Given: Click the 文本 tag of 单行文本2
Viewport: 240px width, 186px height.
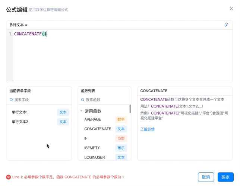Looking at the screenshot, I should pyautogui.click(x=63, y=122).
